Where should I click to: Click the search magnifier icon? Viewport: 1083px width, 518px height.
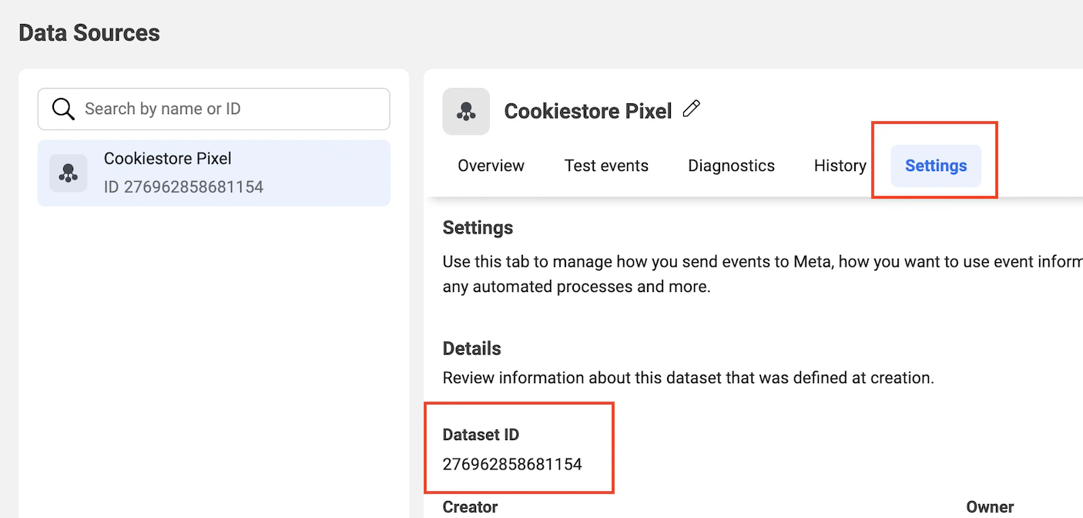[63, 109]
